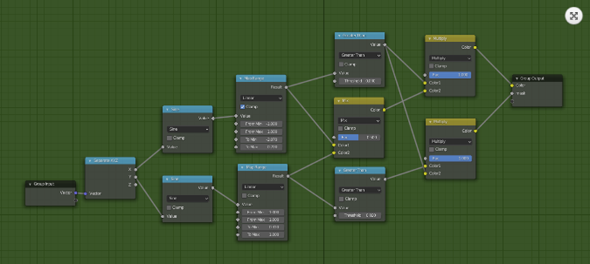590x264 pixels.
Task: Open Multiply dropdown on node wired to Group Output Color
Action: (450, 59)
